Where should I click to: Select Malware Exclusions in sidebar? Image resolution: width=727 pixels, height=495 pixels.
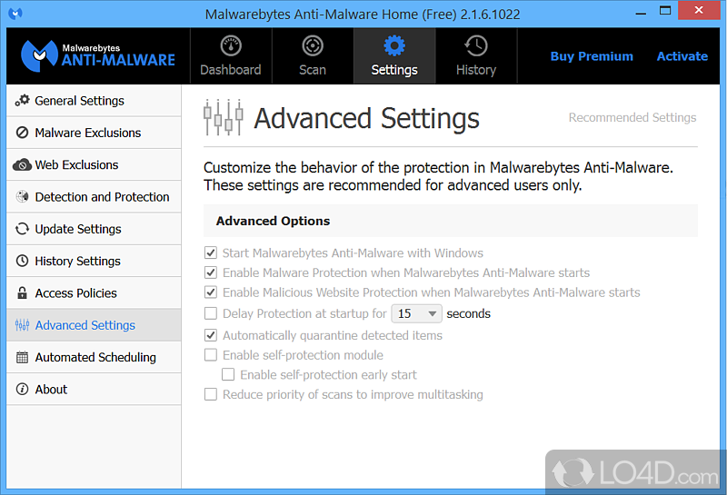point(94,133)
